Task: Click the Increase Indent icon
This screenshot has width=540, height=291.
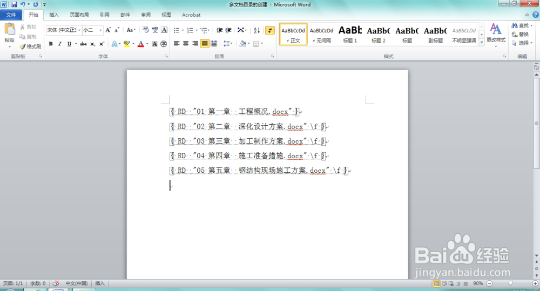Action: click(x=228, y=30)
